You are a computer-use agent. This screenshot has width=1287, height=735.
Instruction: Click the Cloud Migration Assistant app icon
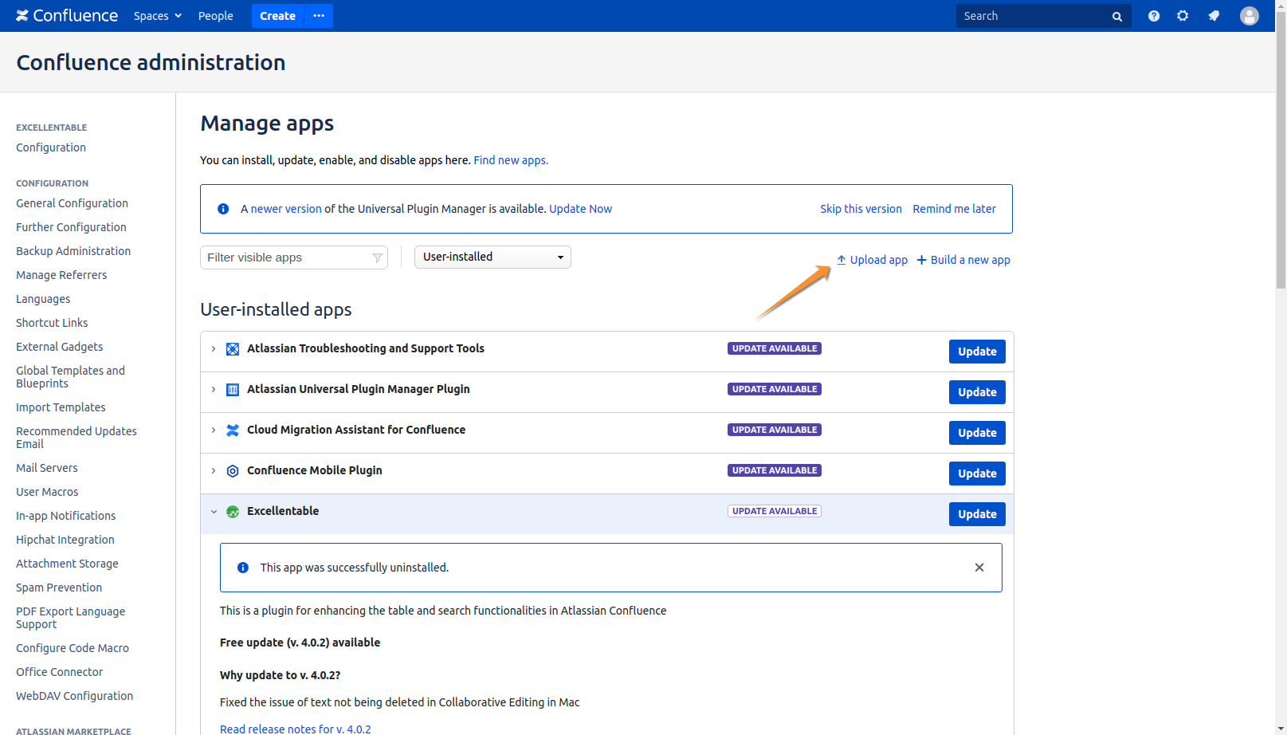[x=233, y=430]
